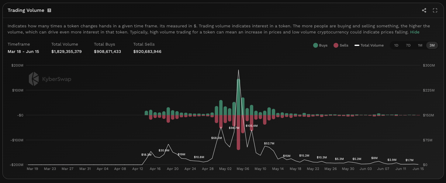Click the $300M right axis label
This screenshot has width=446, height=183.
pyautogui.click(x=429, y=65)
